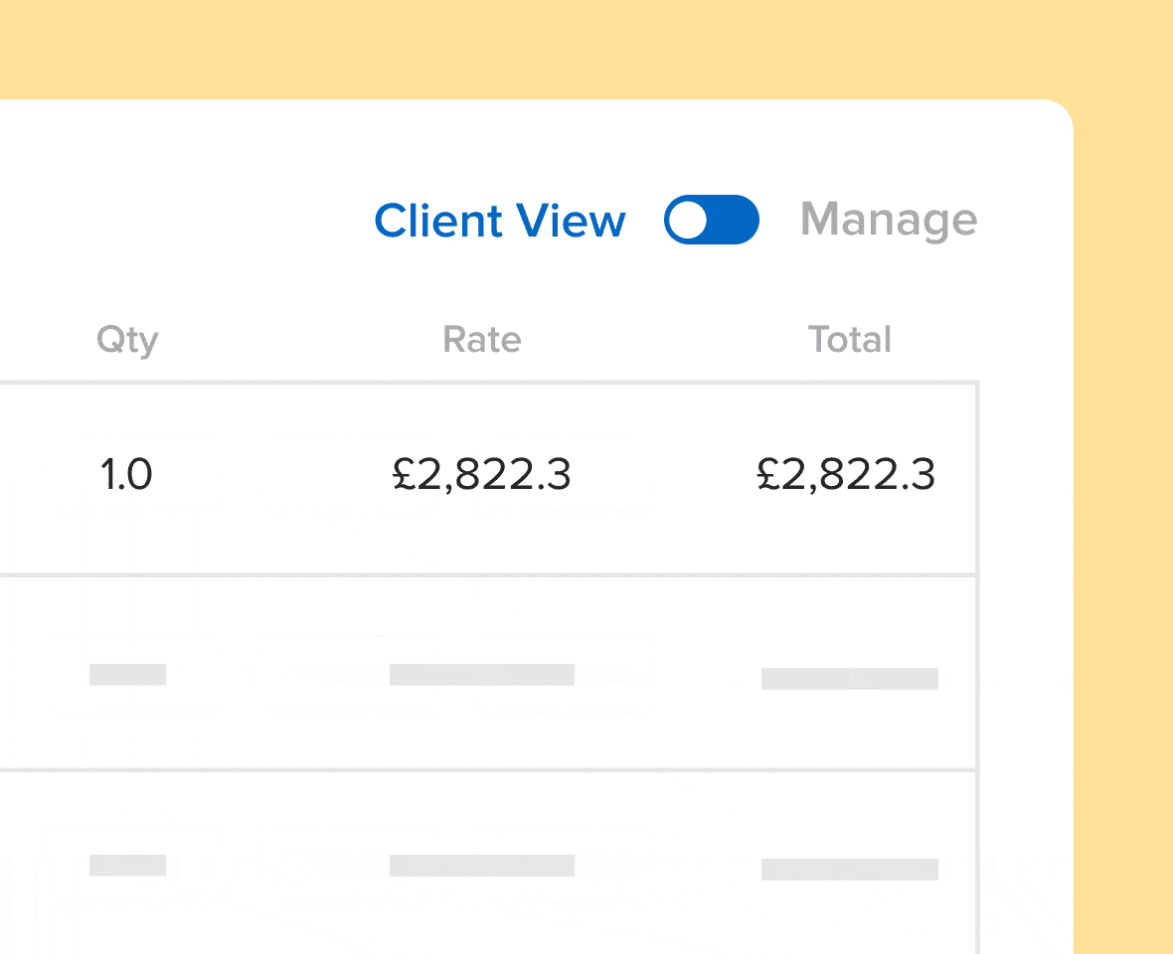Select the £2,822.3 total cell

(846, 475)
